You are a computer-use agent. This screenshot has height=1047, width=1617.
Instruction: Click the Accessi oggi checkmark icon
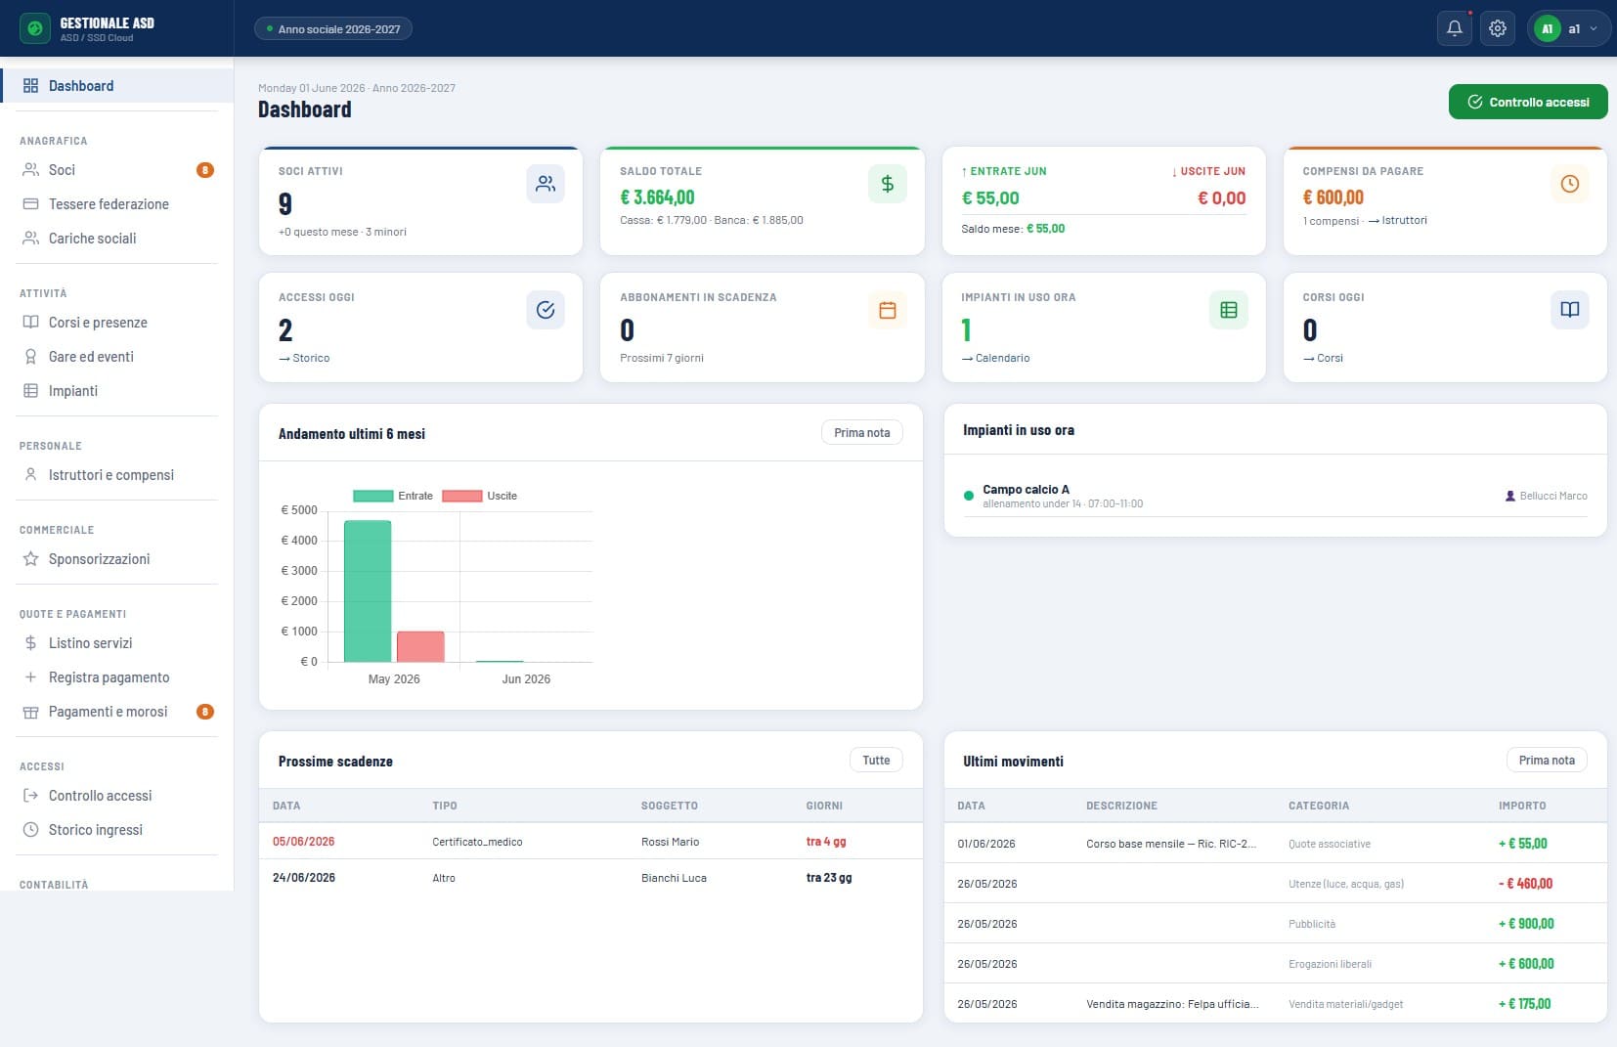tap(546, 310)
